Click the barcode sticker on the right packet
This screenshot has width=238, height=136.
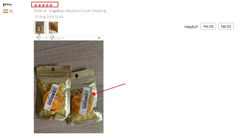tap(84, 100)
